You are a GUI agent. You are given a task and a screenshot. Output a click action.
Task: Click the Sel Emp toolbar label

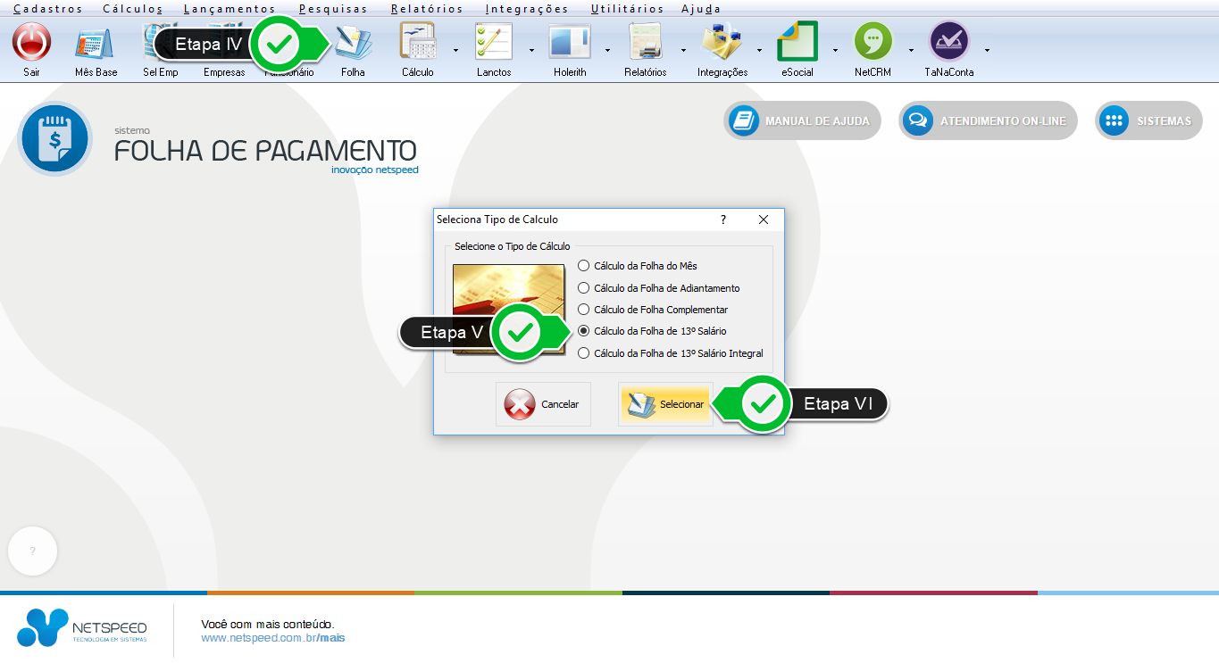(x=161, y=72)
